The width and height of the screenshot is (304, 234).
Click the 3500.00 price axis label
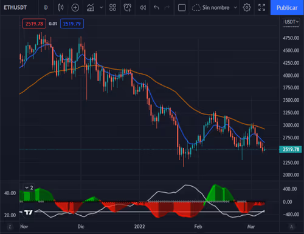[x=291, y=100]
